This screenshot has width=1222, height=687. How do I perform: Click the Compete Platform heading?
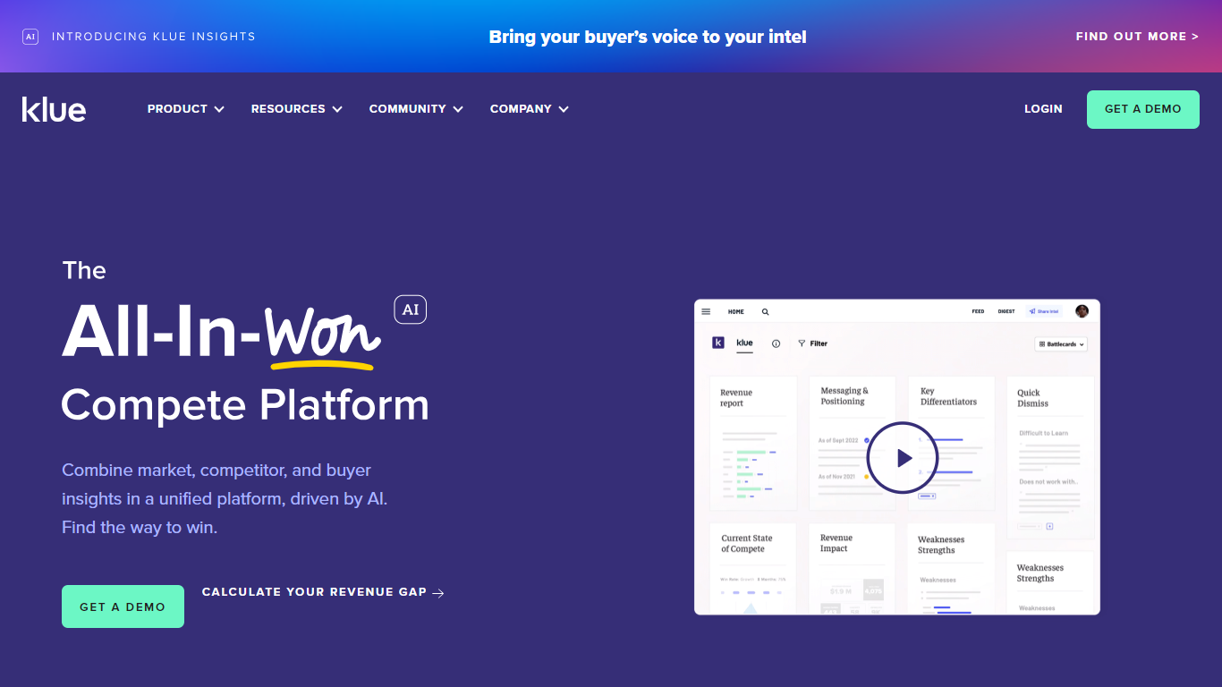pyautogui.click(x=245, y=405)
